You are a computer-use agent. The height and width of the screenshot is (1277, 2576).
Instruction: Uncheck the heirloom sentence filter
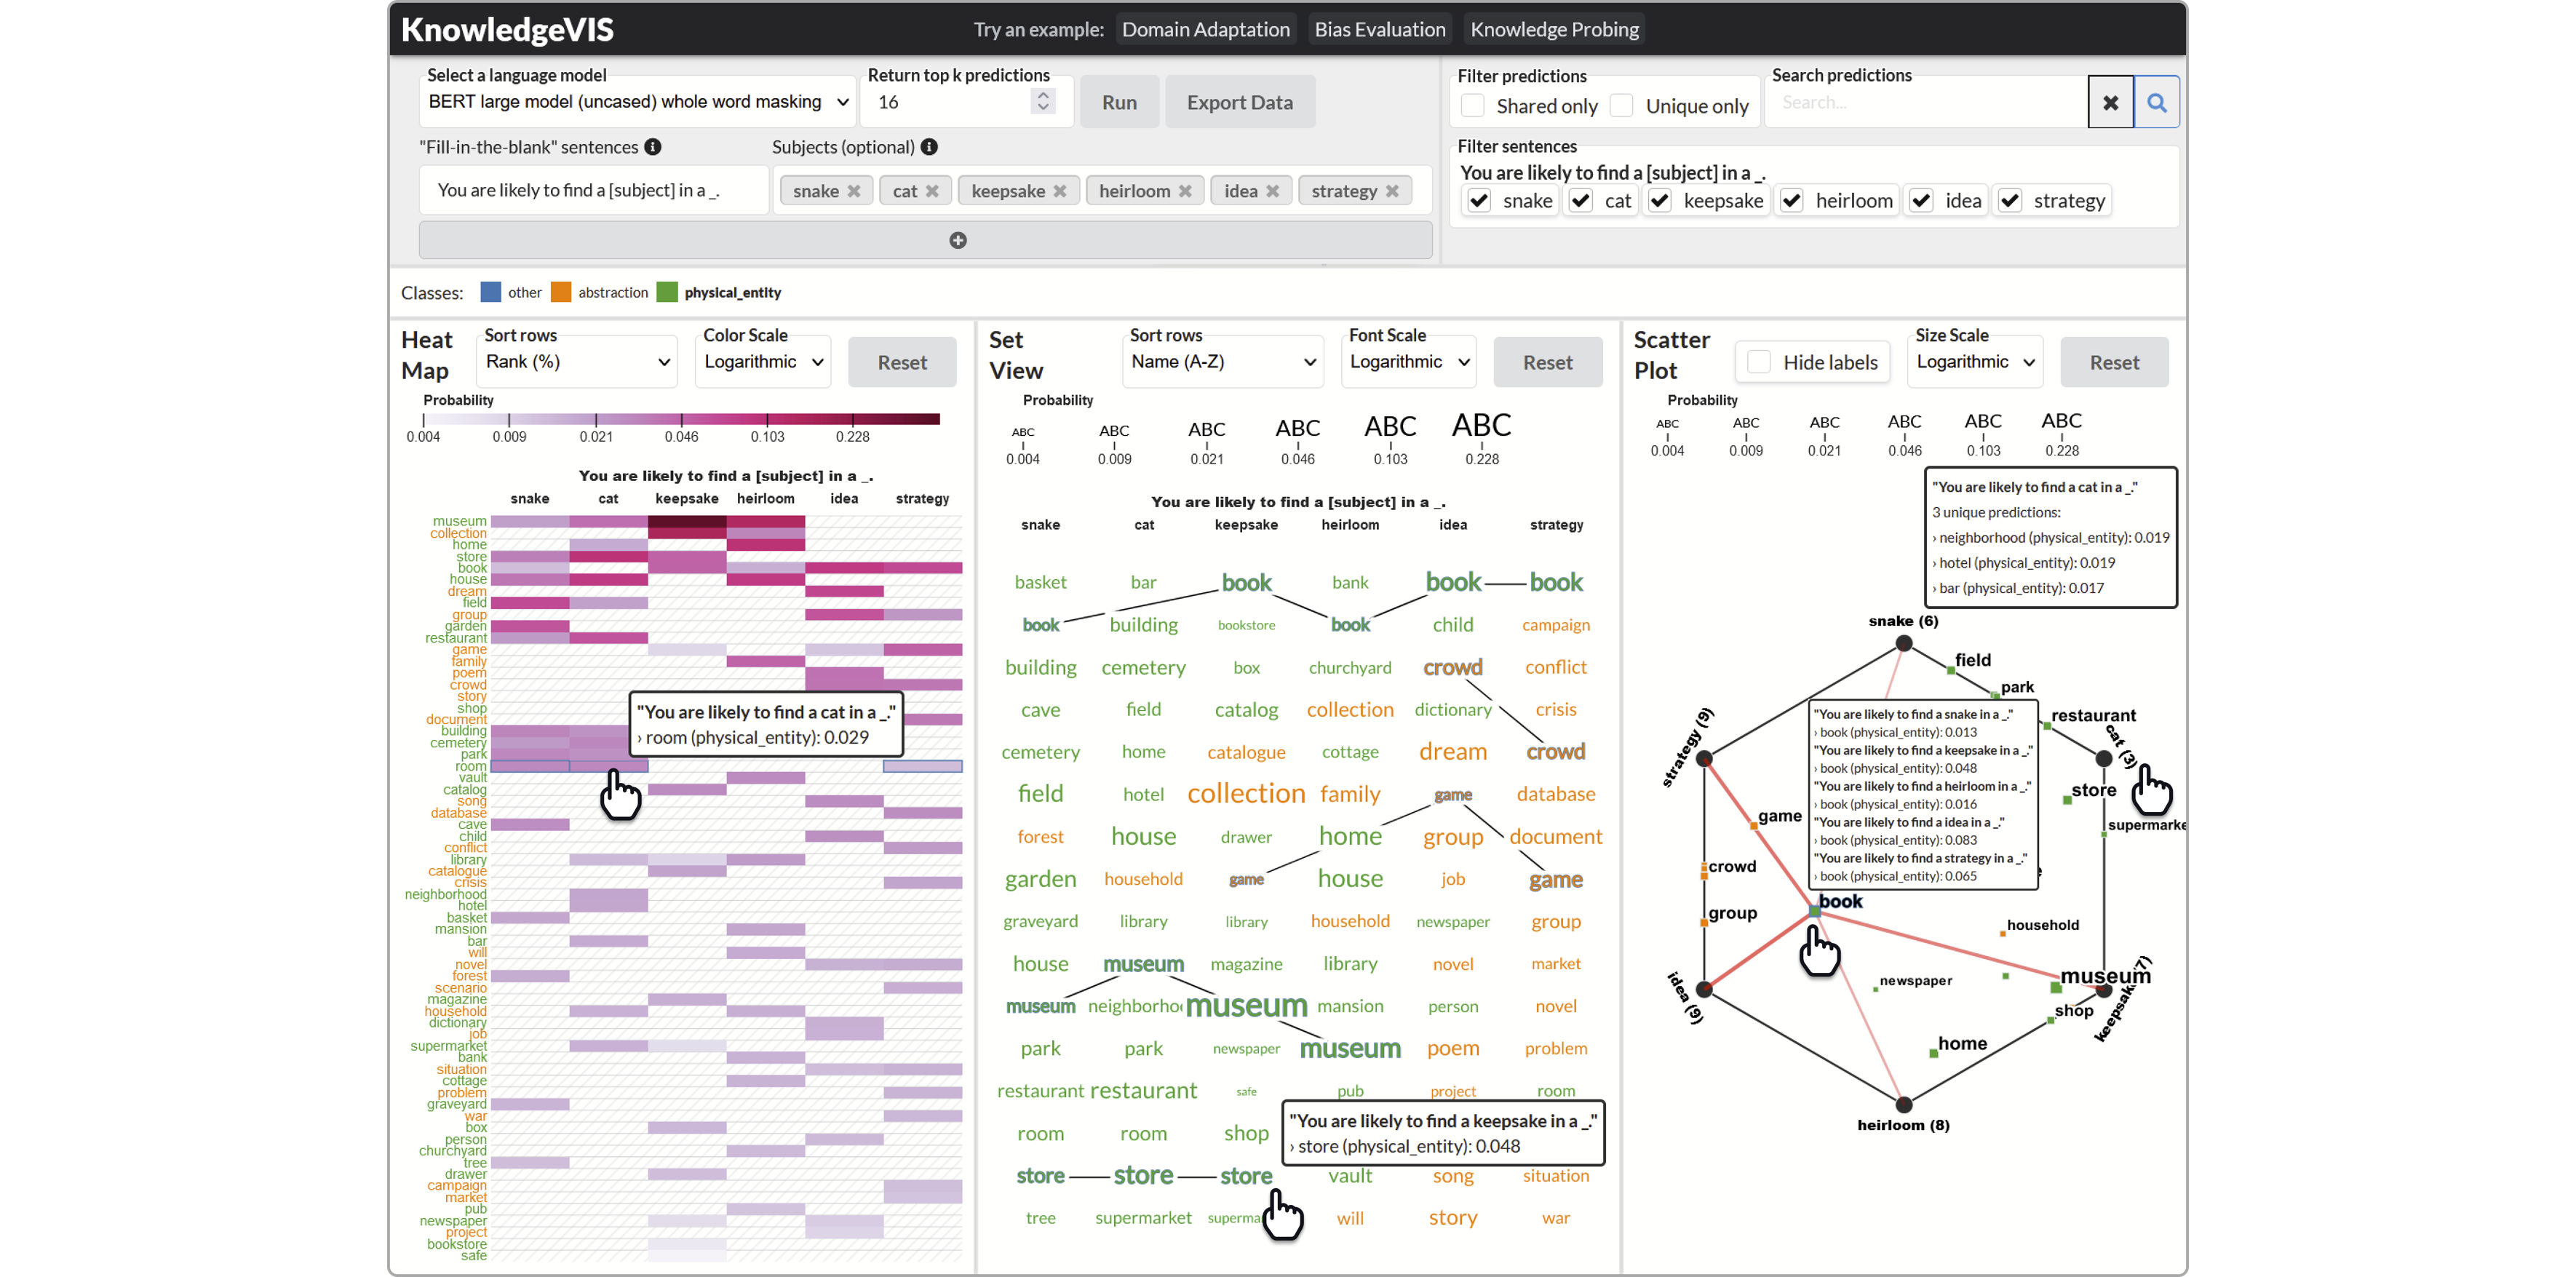(1792, 201)
